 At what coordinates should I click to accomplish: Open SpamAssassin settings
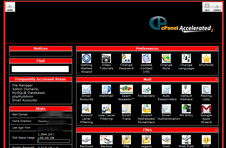pos(126,90)
